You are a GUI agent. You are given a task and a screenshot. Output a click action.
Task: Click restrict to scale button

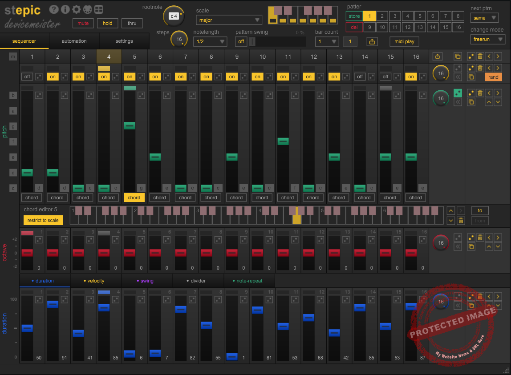pos(43,220)
